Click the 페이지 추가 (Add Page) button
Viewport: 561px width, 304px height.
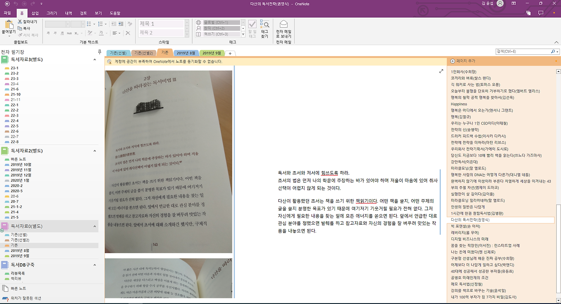click(464, 61)
